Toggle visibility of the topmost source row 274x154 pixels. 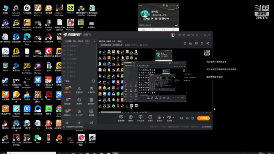[64, 46]
